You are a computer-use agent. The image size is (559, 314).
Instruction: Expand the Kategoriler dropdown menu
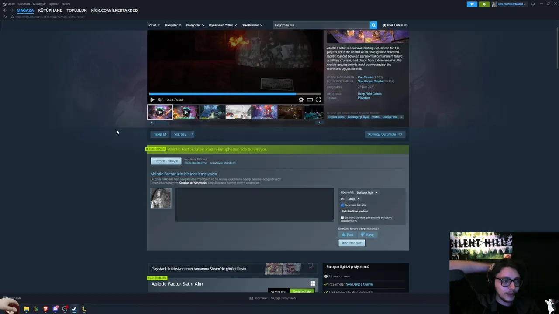coord(195,25)
